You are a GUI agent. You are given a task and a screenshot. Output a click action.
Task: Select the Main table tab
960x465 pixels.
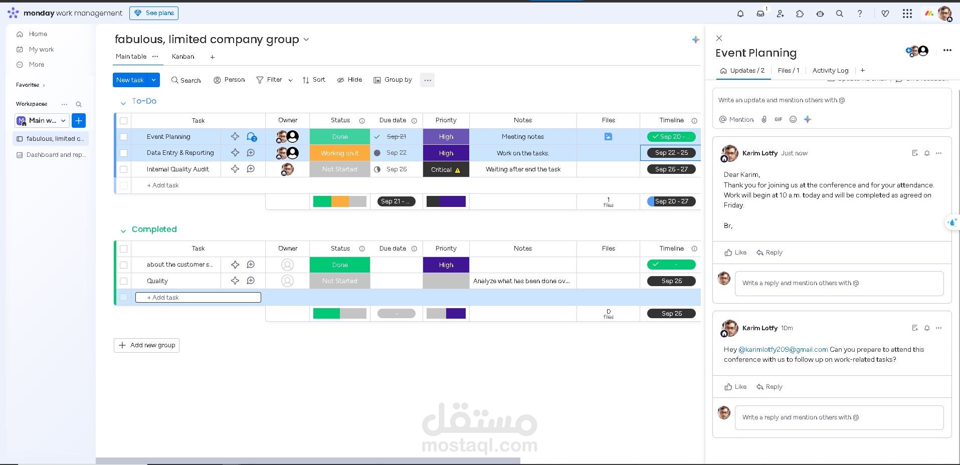(131, 57)
